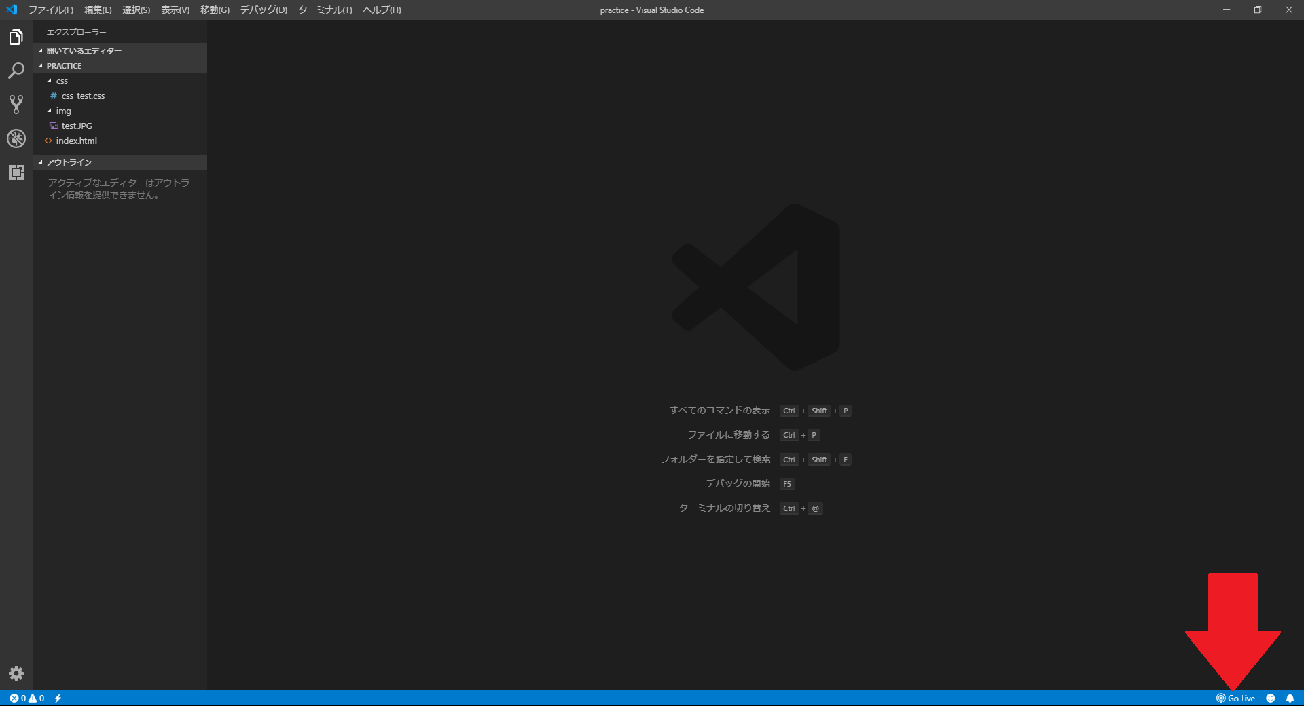
Task: Select the Debug icon
Action: coord(16,138)
